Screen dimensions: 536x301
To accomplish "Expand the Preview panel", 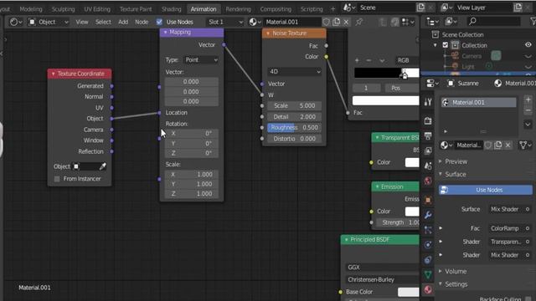I will [x=441, y=161].
